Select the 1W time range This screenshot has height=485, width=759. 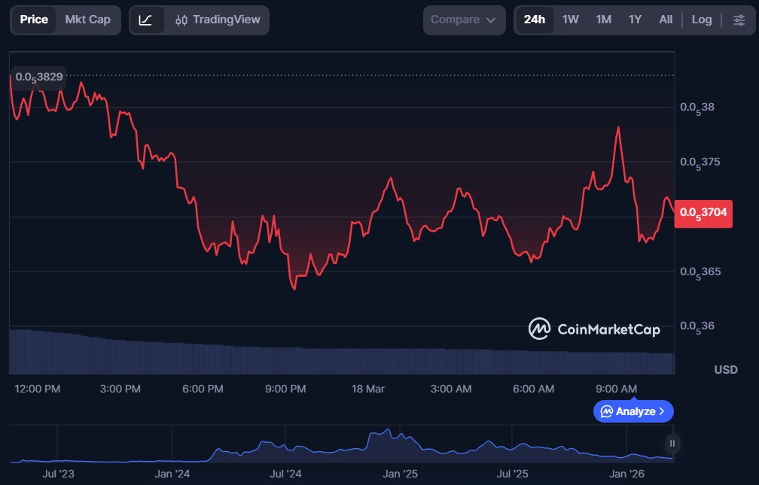(571, 20)
